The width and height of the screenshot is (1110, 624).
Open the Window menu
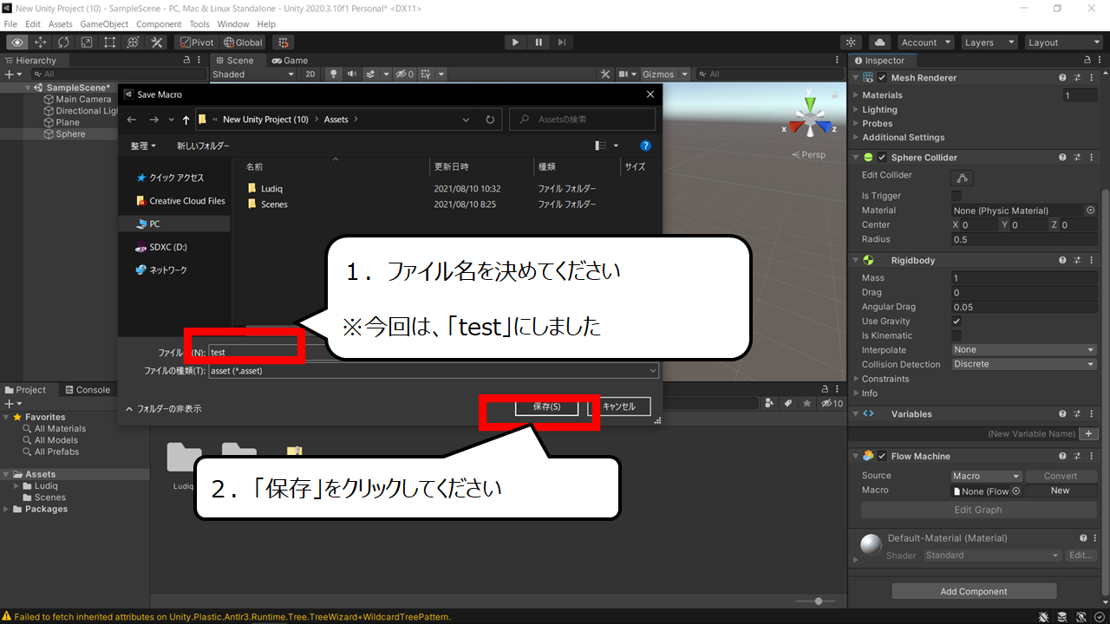233,24
